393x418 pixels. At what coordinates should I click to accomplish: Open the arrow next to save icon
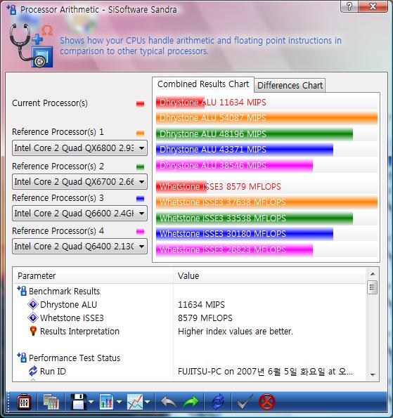[91, 402]
